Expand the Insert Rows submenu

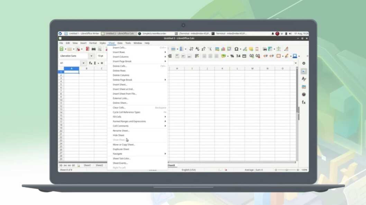[x=138, y=52]
